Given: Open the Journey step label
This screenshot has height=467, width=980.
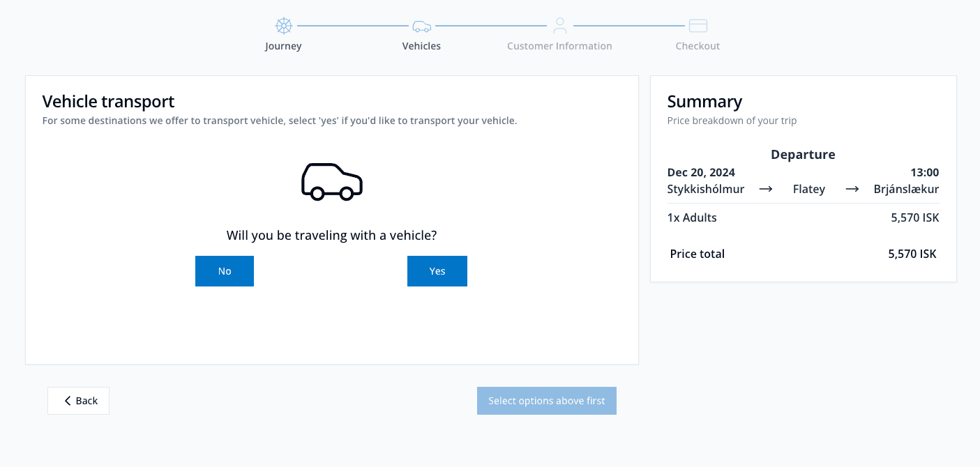Looking at the screenshot, I should (283, 47).
